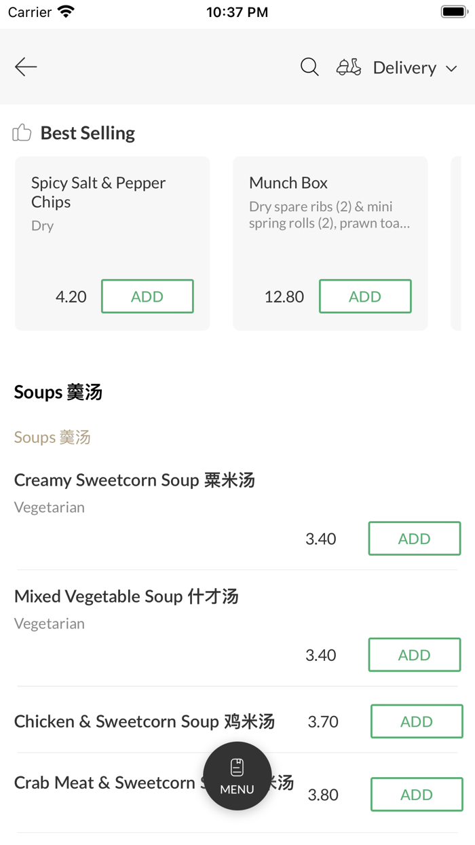The width and height of the screenshot is (475, 845).
Task: Click the Soups 羹汤 section heading
Action: (58, 393)
